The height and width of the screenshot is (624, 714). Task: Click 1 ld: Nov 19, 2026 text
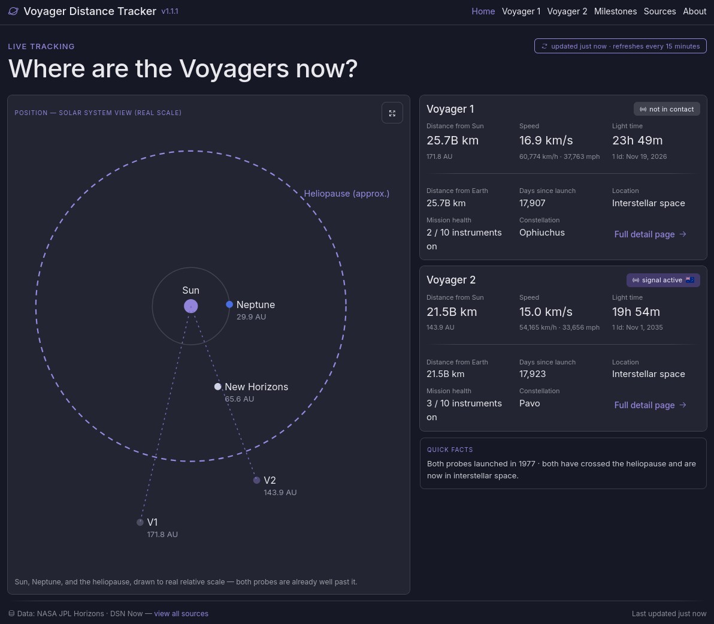pos(639,156)
